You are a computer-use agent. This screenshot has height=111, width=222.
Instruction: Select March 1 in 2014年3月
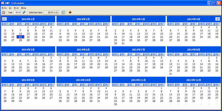(x=162, y=27)
